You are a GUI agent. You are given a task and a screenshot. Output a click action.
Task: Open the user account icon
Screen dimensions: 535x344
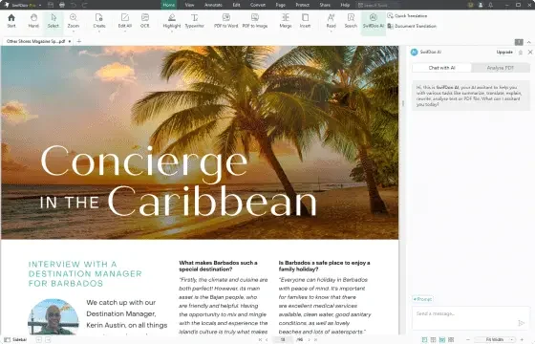(481, 5)
